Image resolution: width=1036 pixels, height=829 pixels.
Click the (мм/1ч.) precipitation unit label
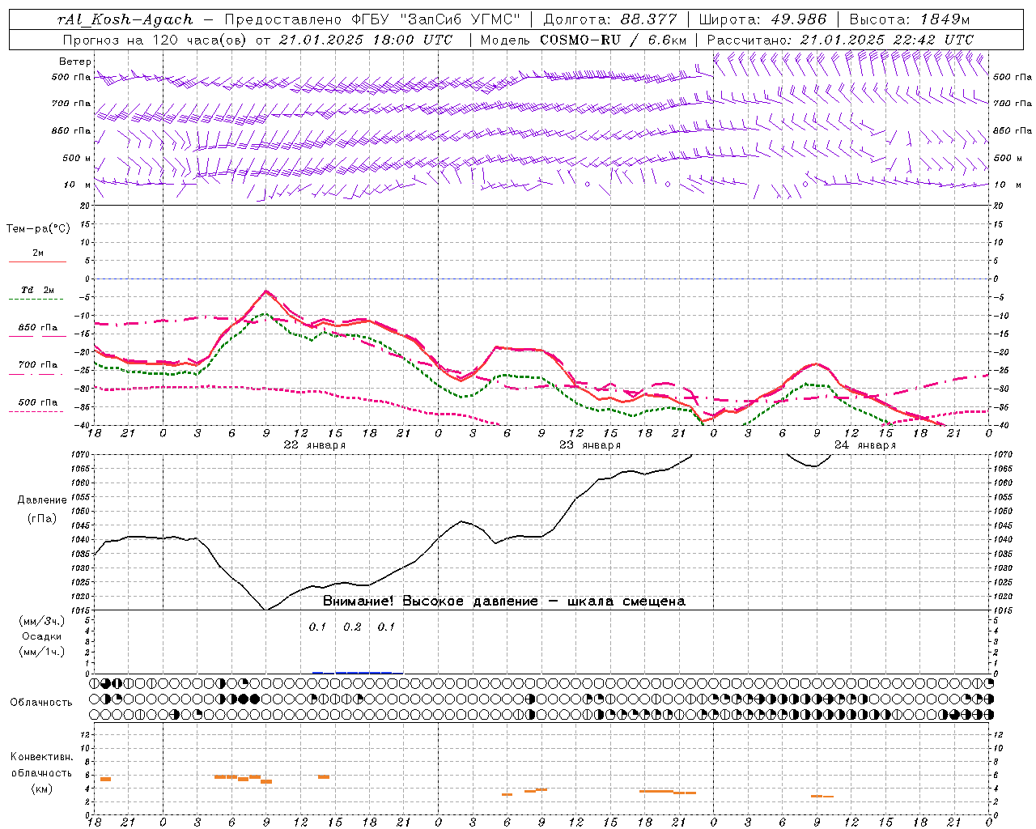click(41, 651)
